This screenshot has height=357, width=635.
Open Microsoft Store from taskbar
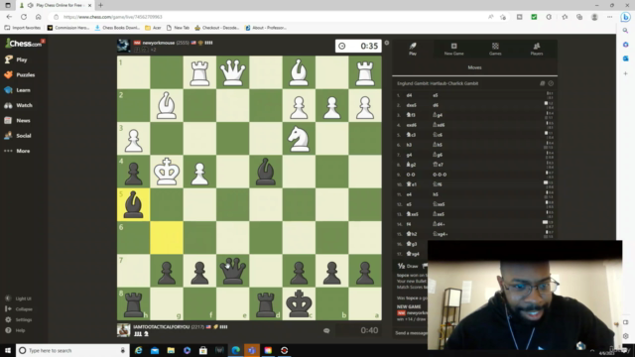click(203, 350)
